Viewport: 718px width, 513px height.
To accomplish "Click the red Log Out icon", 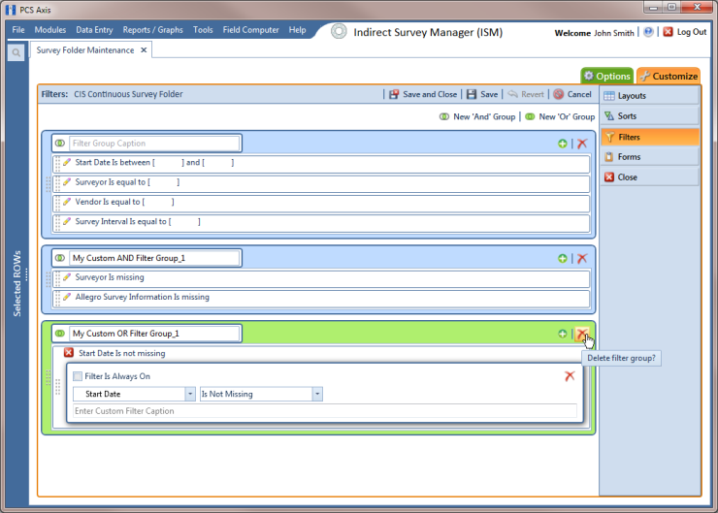I will pos(669,32).
